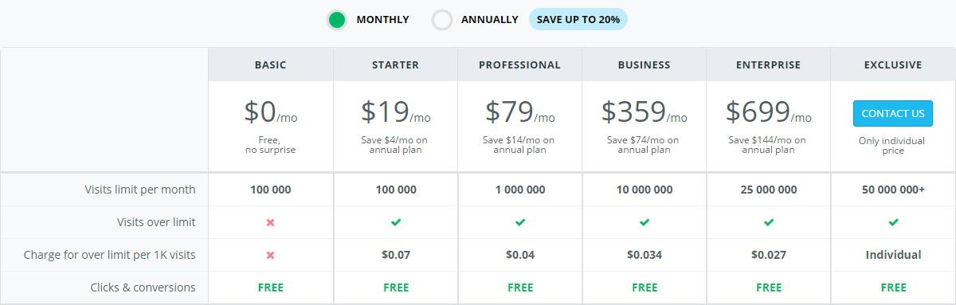Click the Annually label text

(490, 19)
